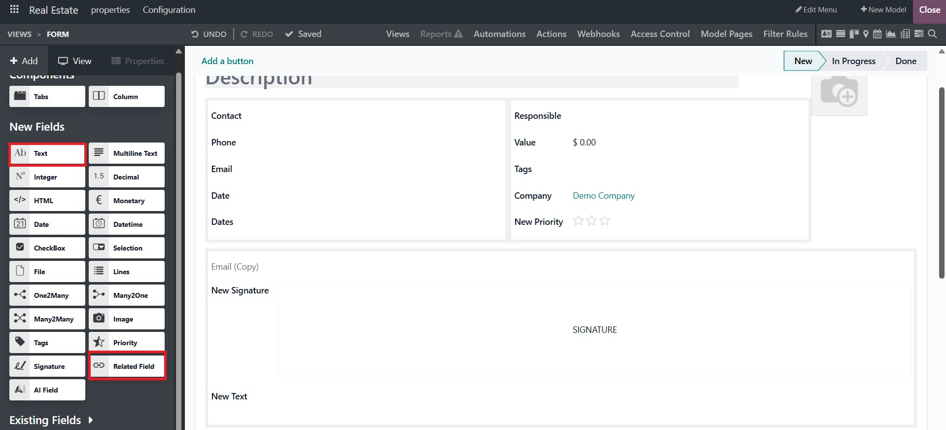The image size is (946, 430).
Task: Open the Automations menu
Action: click(x=499, y=34)
